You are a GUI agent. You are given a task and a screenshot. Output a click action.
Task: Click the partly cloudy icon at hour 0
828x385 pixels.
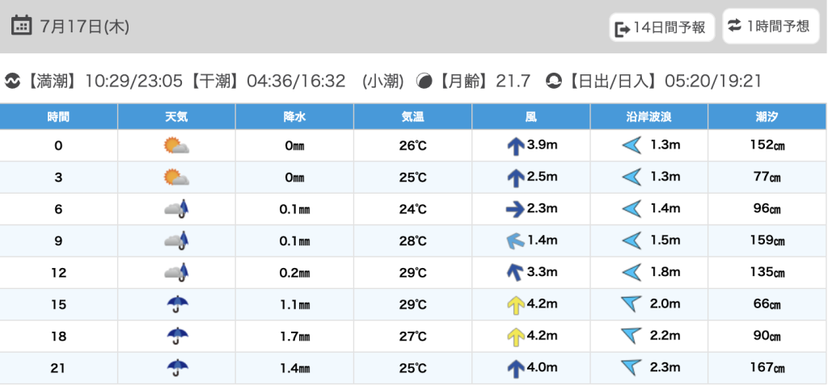[175, 146]
